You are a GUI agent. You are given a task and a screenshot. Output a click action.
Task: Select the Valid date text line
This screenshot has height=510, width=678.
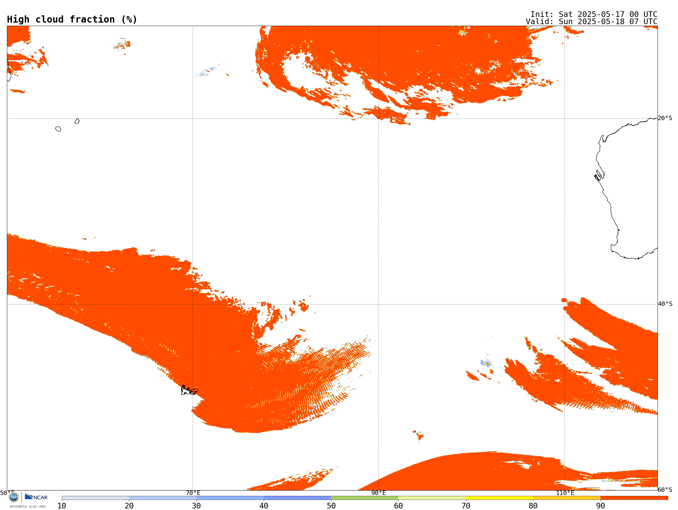tap(592, 22)
